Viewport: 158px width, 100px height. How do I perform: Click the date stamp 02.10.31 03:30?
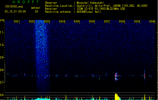point(15,11)
